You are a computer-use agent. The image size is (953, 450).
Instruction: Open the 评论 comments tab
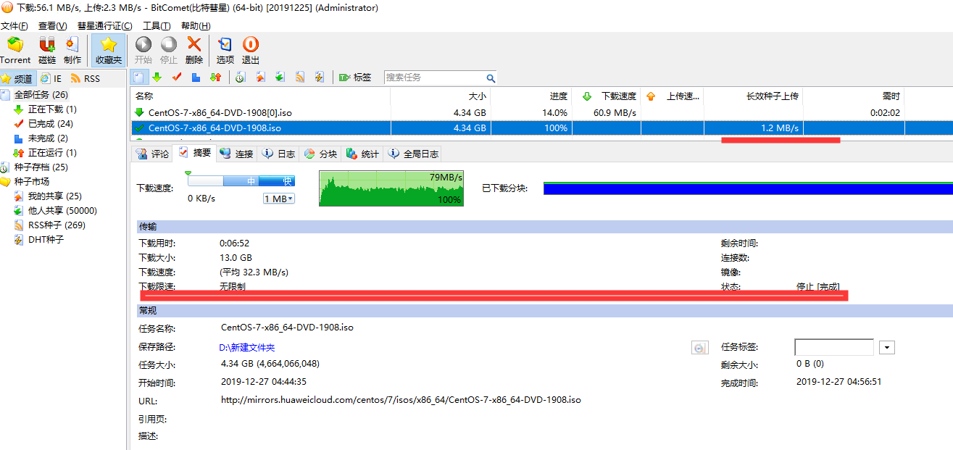click(x=152, y=154)
